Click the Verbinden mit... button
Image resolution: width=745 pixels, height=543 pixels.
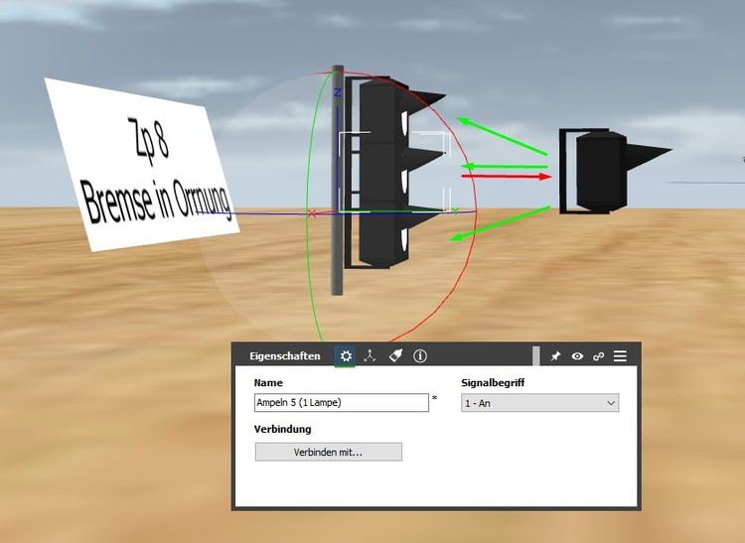329,452
